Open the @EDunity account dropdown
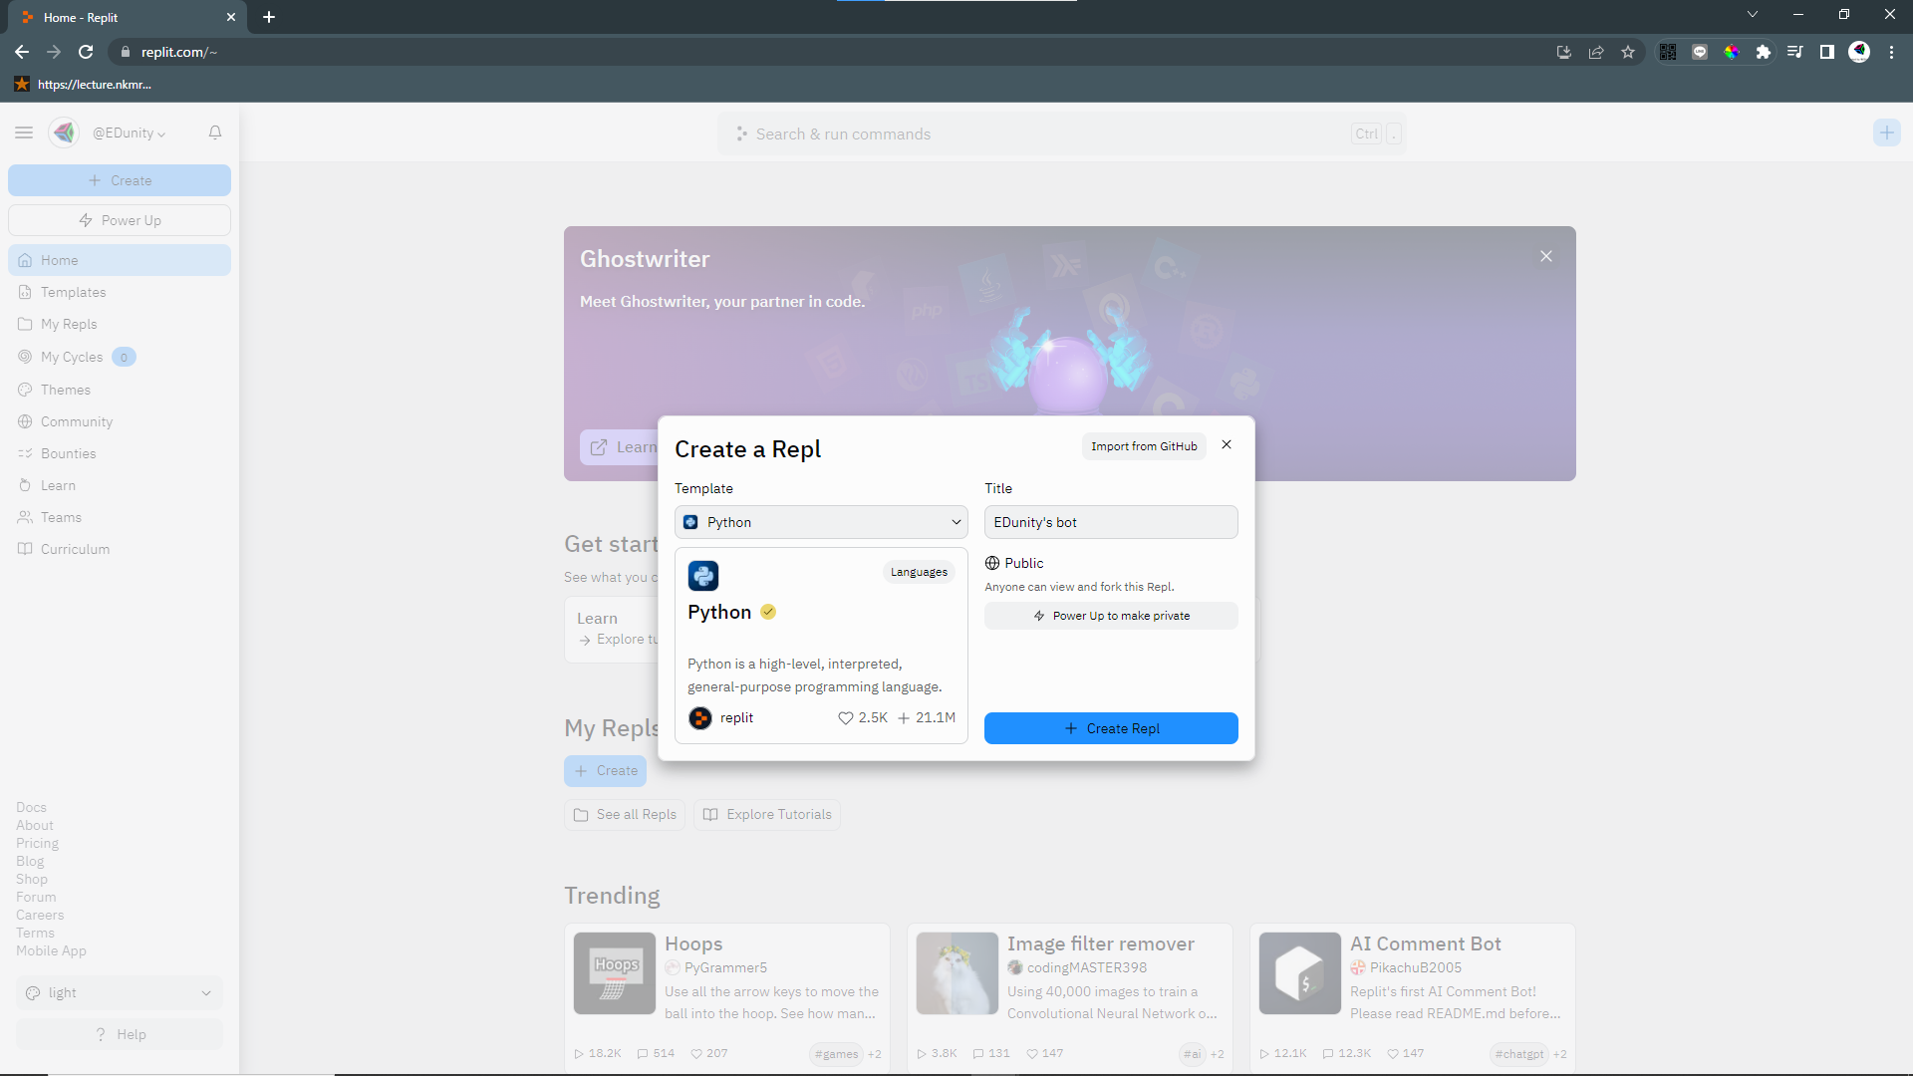 [x=129, y=133]
